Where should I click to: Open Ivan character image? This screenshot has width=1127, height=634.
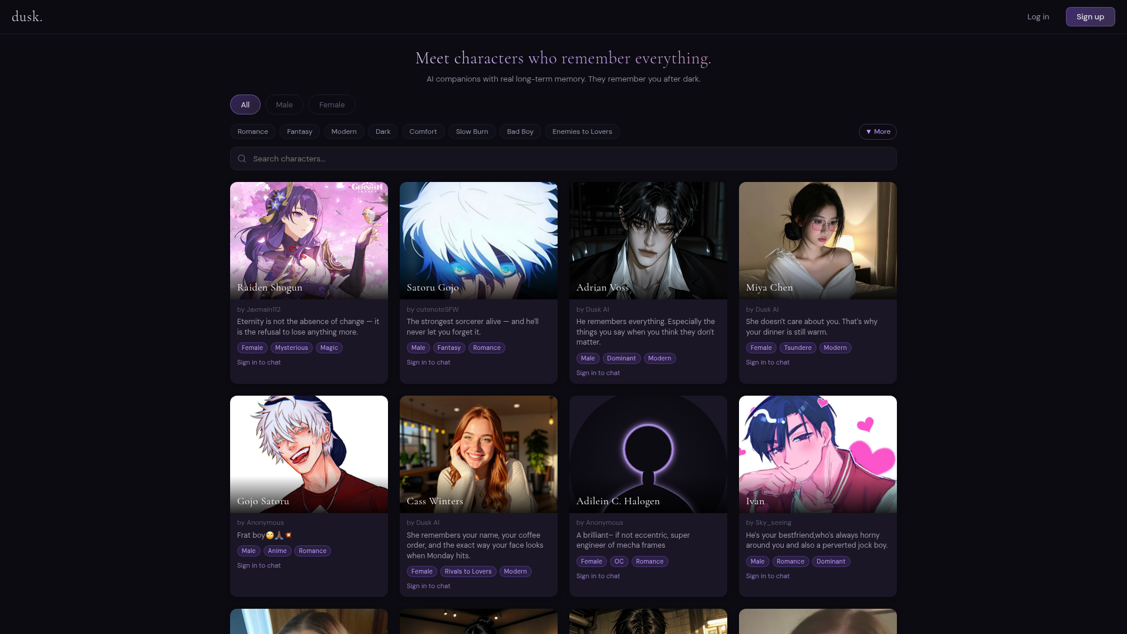(818, 454)
